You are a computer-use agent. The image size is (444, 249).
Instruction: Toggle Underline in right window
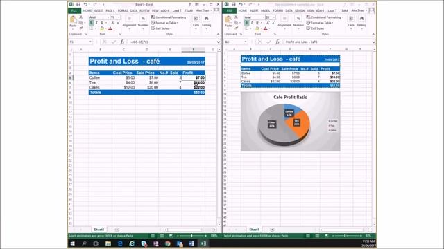point(257,23)
